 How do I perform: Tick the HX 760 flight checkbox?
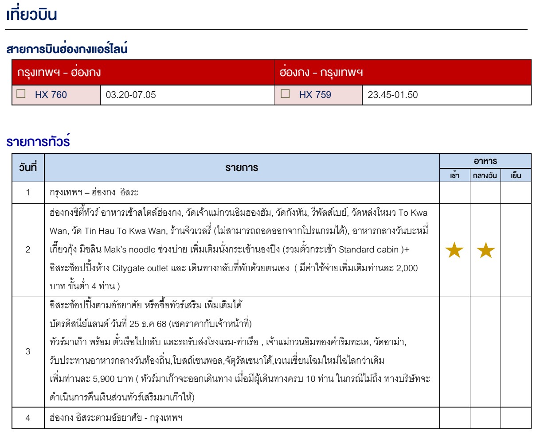[21, 94]
